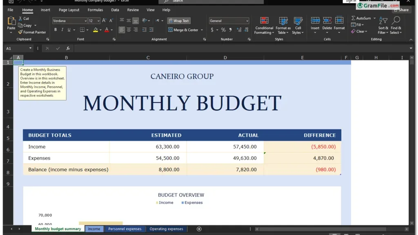This screenshot has height=235, width=418.
Task: Toggle Bold formatting
Action: [x=56, y=30]
